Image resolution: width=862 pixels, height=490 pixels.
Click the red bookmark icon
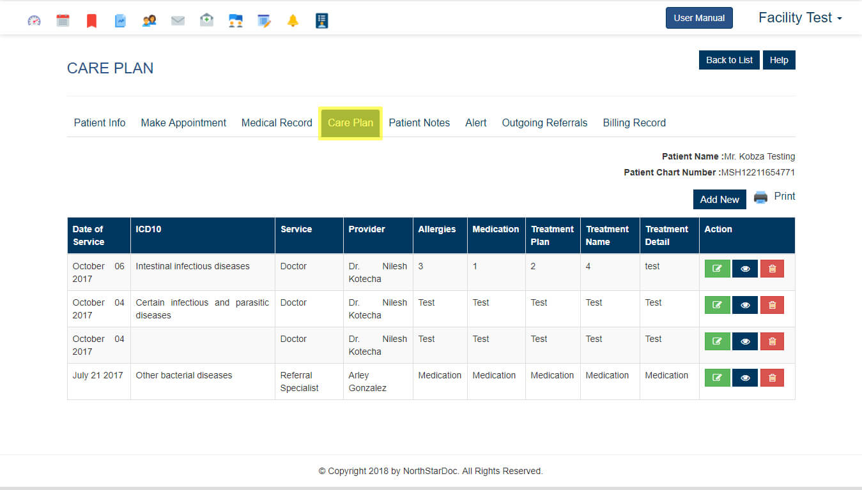[x=91, y=21]
